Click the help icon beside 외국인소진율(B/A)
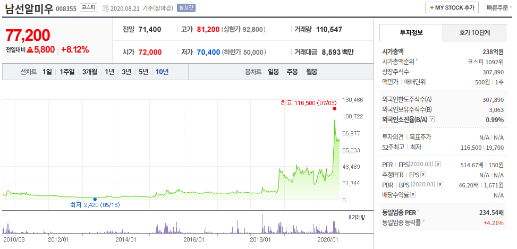This screenshot has height=249, width=517. point(432,119)
